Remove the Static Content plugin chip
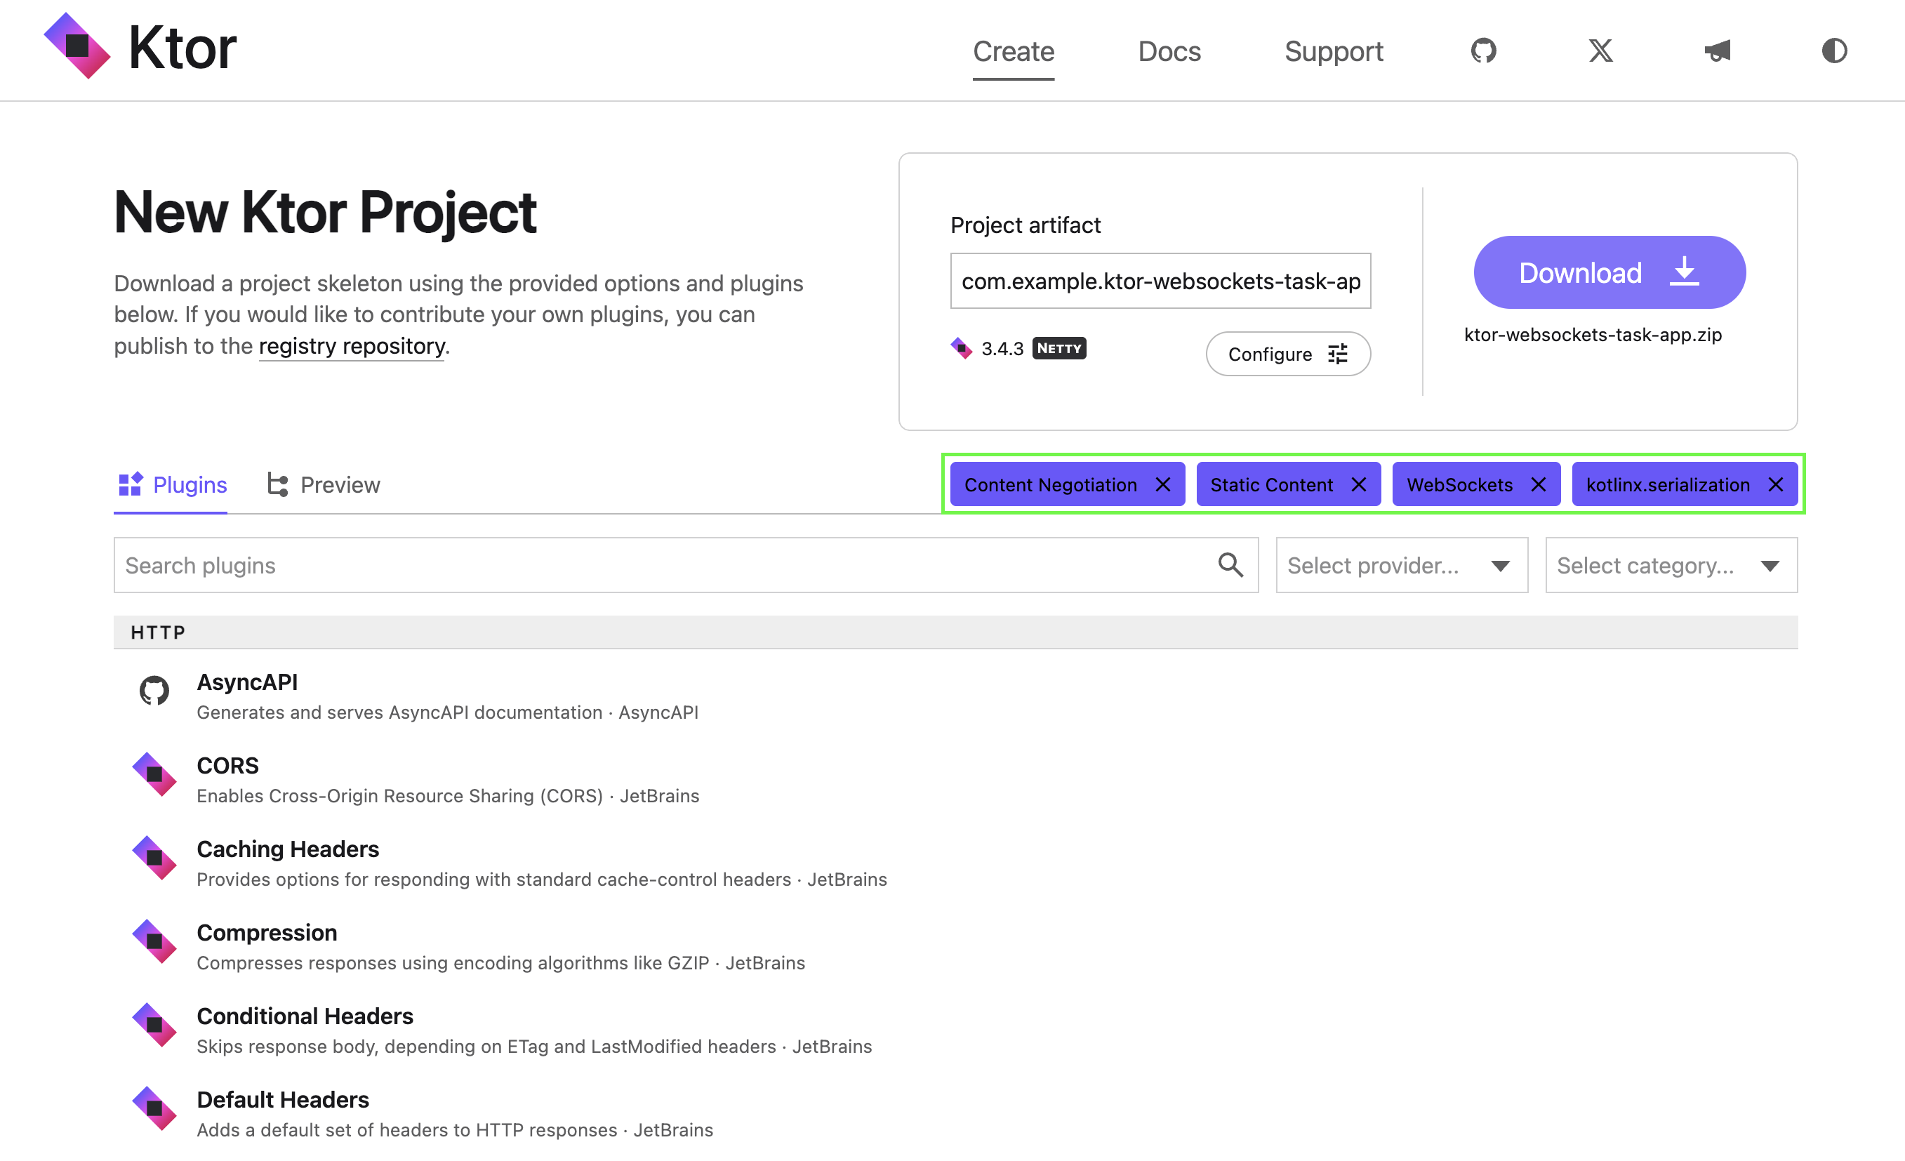Screen dimensions: 1905x1161 tap(1358, 484)
